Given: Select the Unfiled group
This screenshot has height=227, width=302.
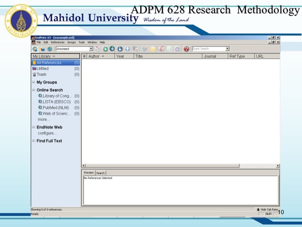Looking at the screenshot, I should 56,69.
